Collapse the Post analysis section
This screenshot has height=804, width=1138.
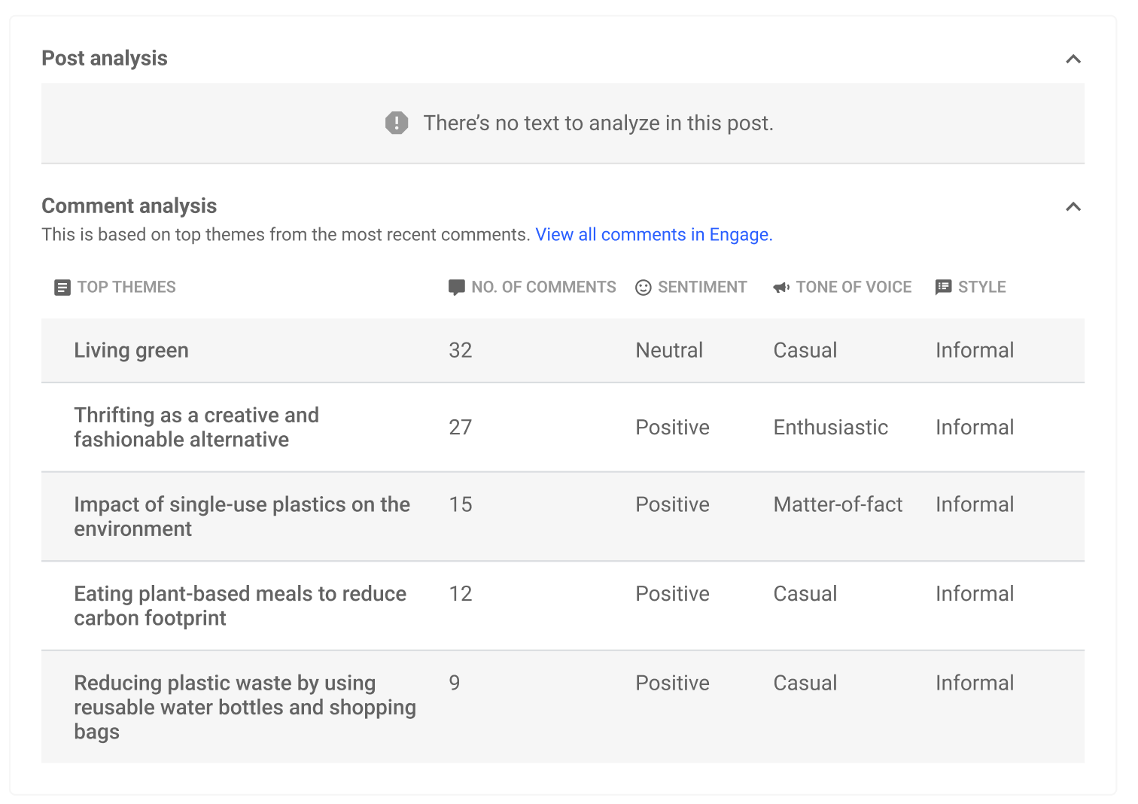coord(1073,59)
